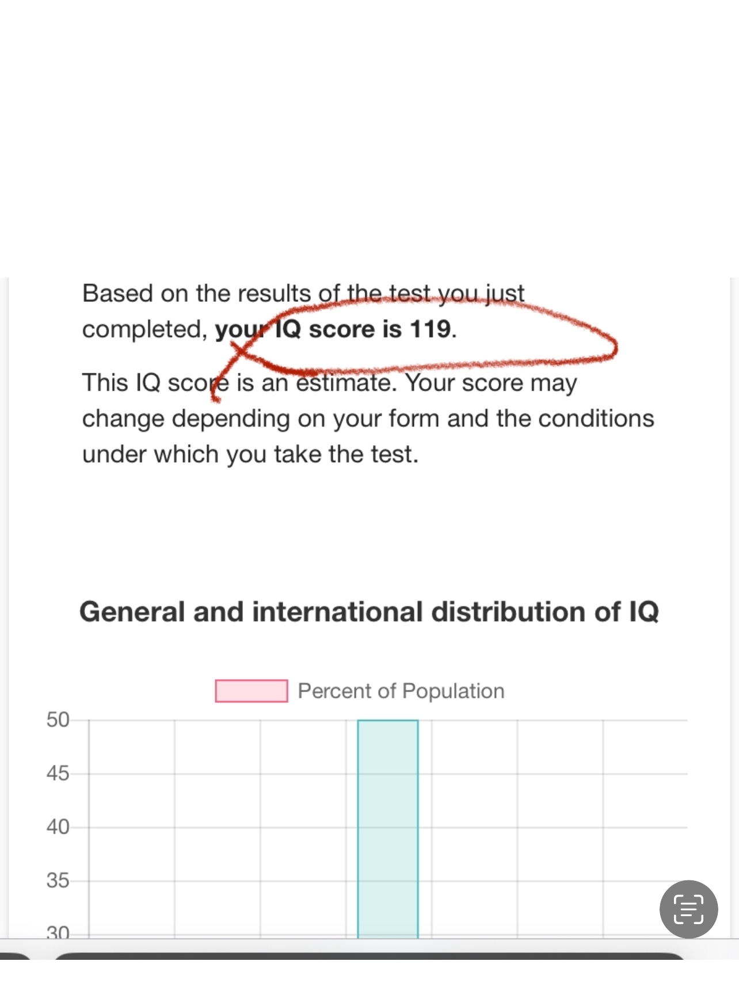Click the partly hidden 30 axis label
This screenshot has height=1003, width=739.
coord(58,932)
